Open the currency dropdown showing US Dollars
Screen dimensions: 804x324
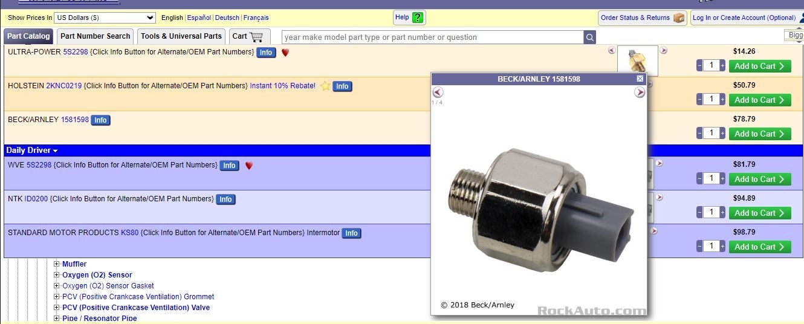pos(105,18)
